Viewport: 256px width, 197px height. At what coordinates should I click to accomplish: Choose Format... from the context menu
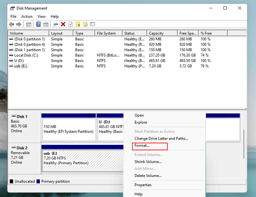[x=142, y=146]
